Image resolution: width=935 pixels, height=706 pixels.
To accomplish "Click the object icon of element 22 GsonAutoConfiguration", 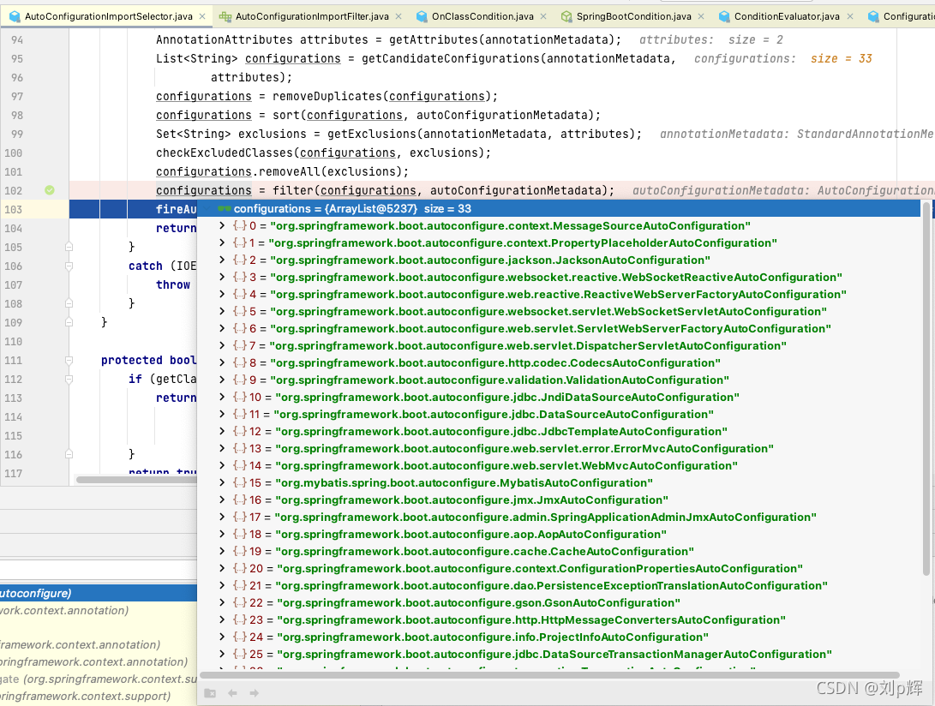I will pos(240,602).
